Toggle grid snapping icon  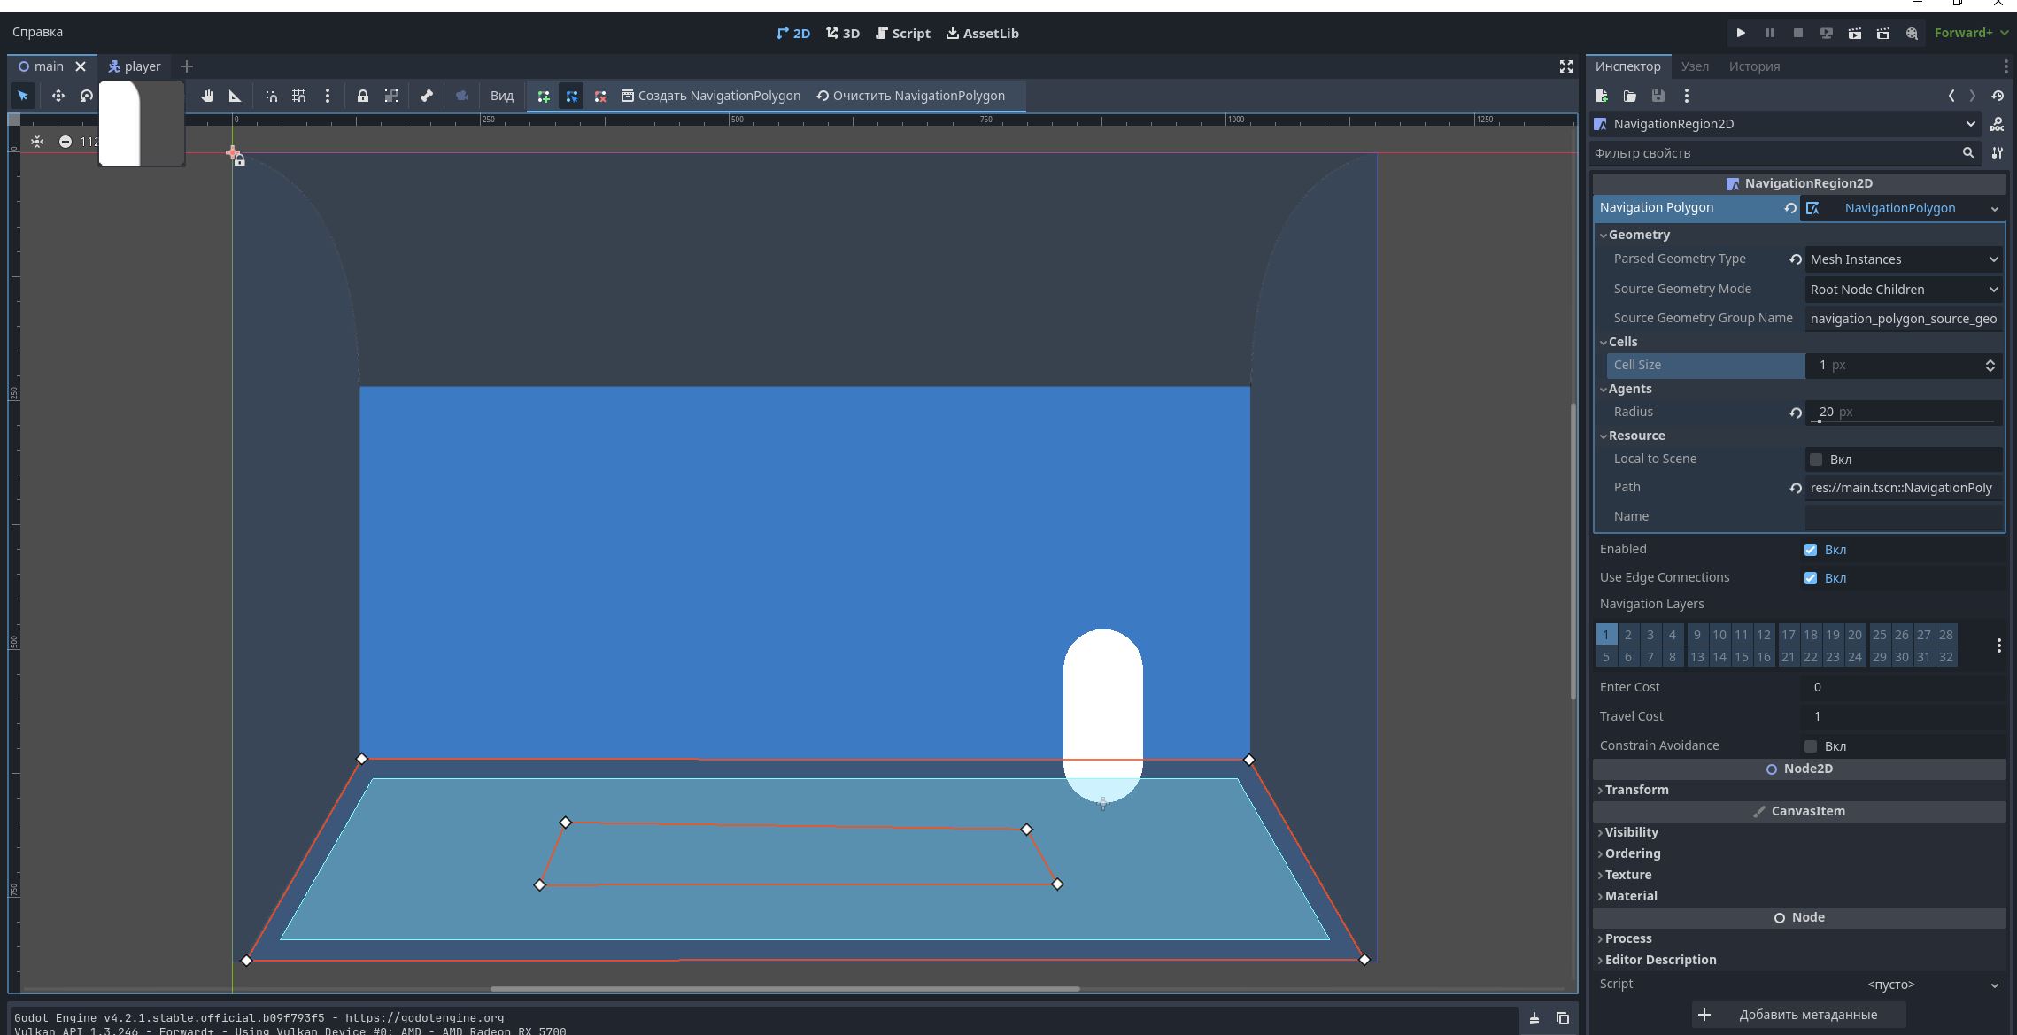[x=299, y=96]
